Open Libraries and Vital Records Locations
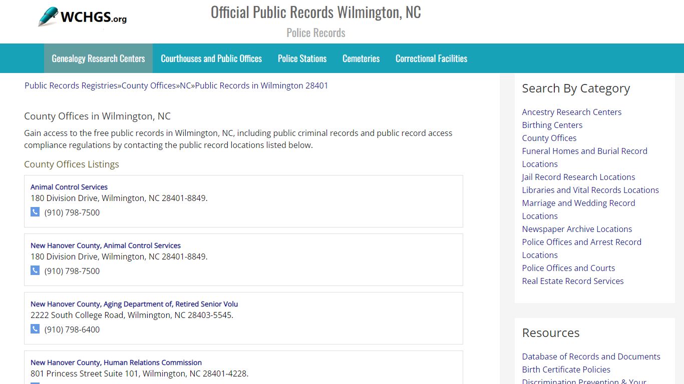 pos(590,190)
